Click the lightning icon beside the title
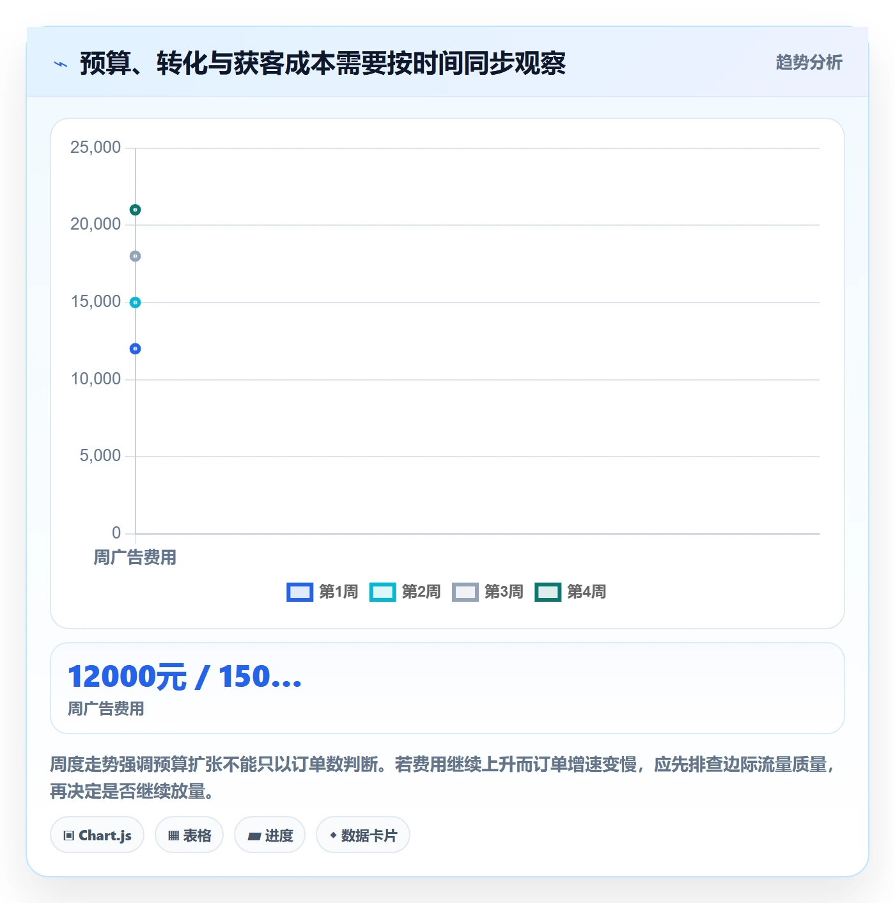This screenshot has height=903, width=895. pyautogui.click(x=61, y=64)
